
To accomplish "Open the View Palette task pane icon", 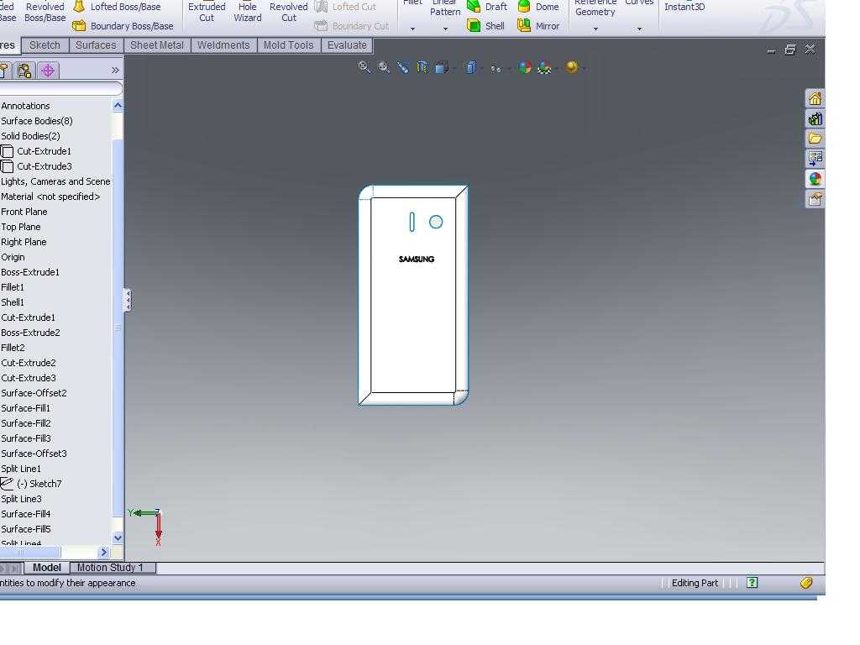I will tap(815, 159).
